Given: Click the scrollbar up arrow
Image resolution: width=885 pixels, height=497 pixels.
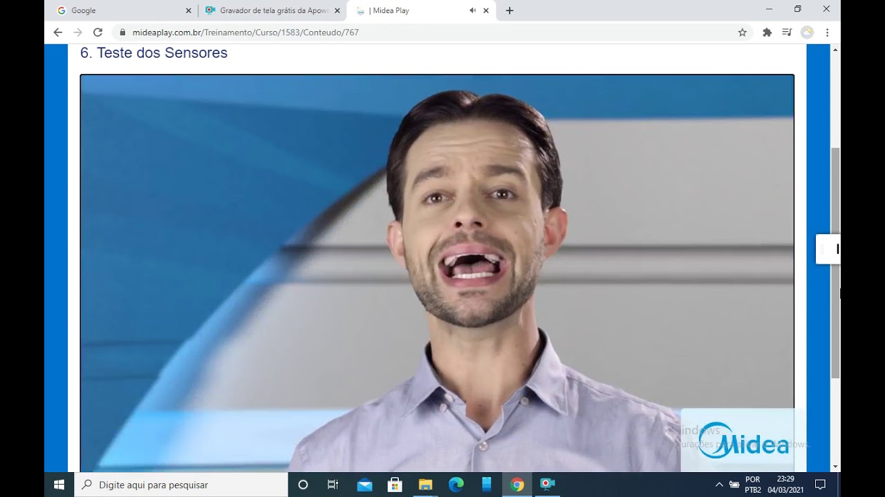Looking at the screenshot, I should [x=835, y=50].
